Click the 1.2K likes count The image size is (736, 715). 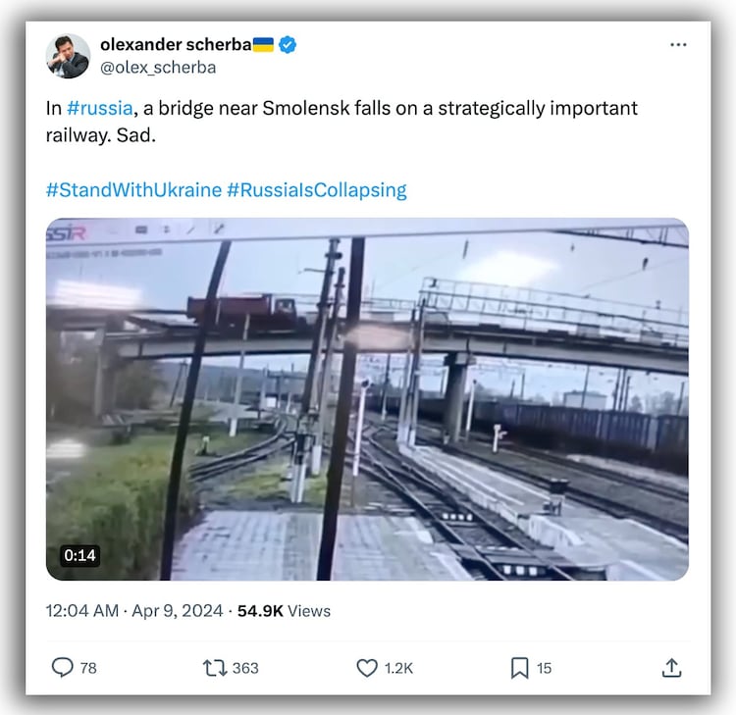[398, 668]
